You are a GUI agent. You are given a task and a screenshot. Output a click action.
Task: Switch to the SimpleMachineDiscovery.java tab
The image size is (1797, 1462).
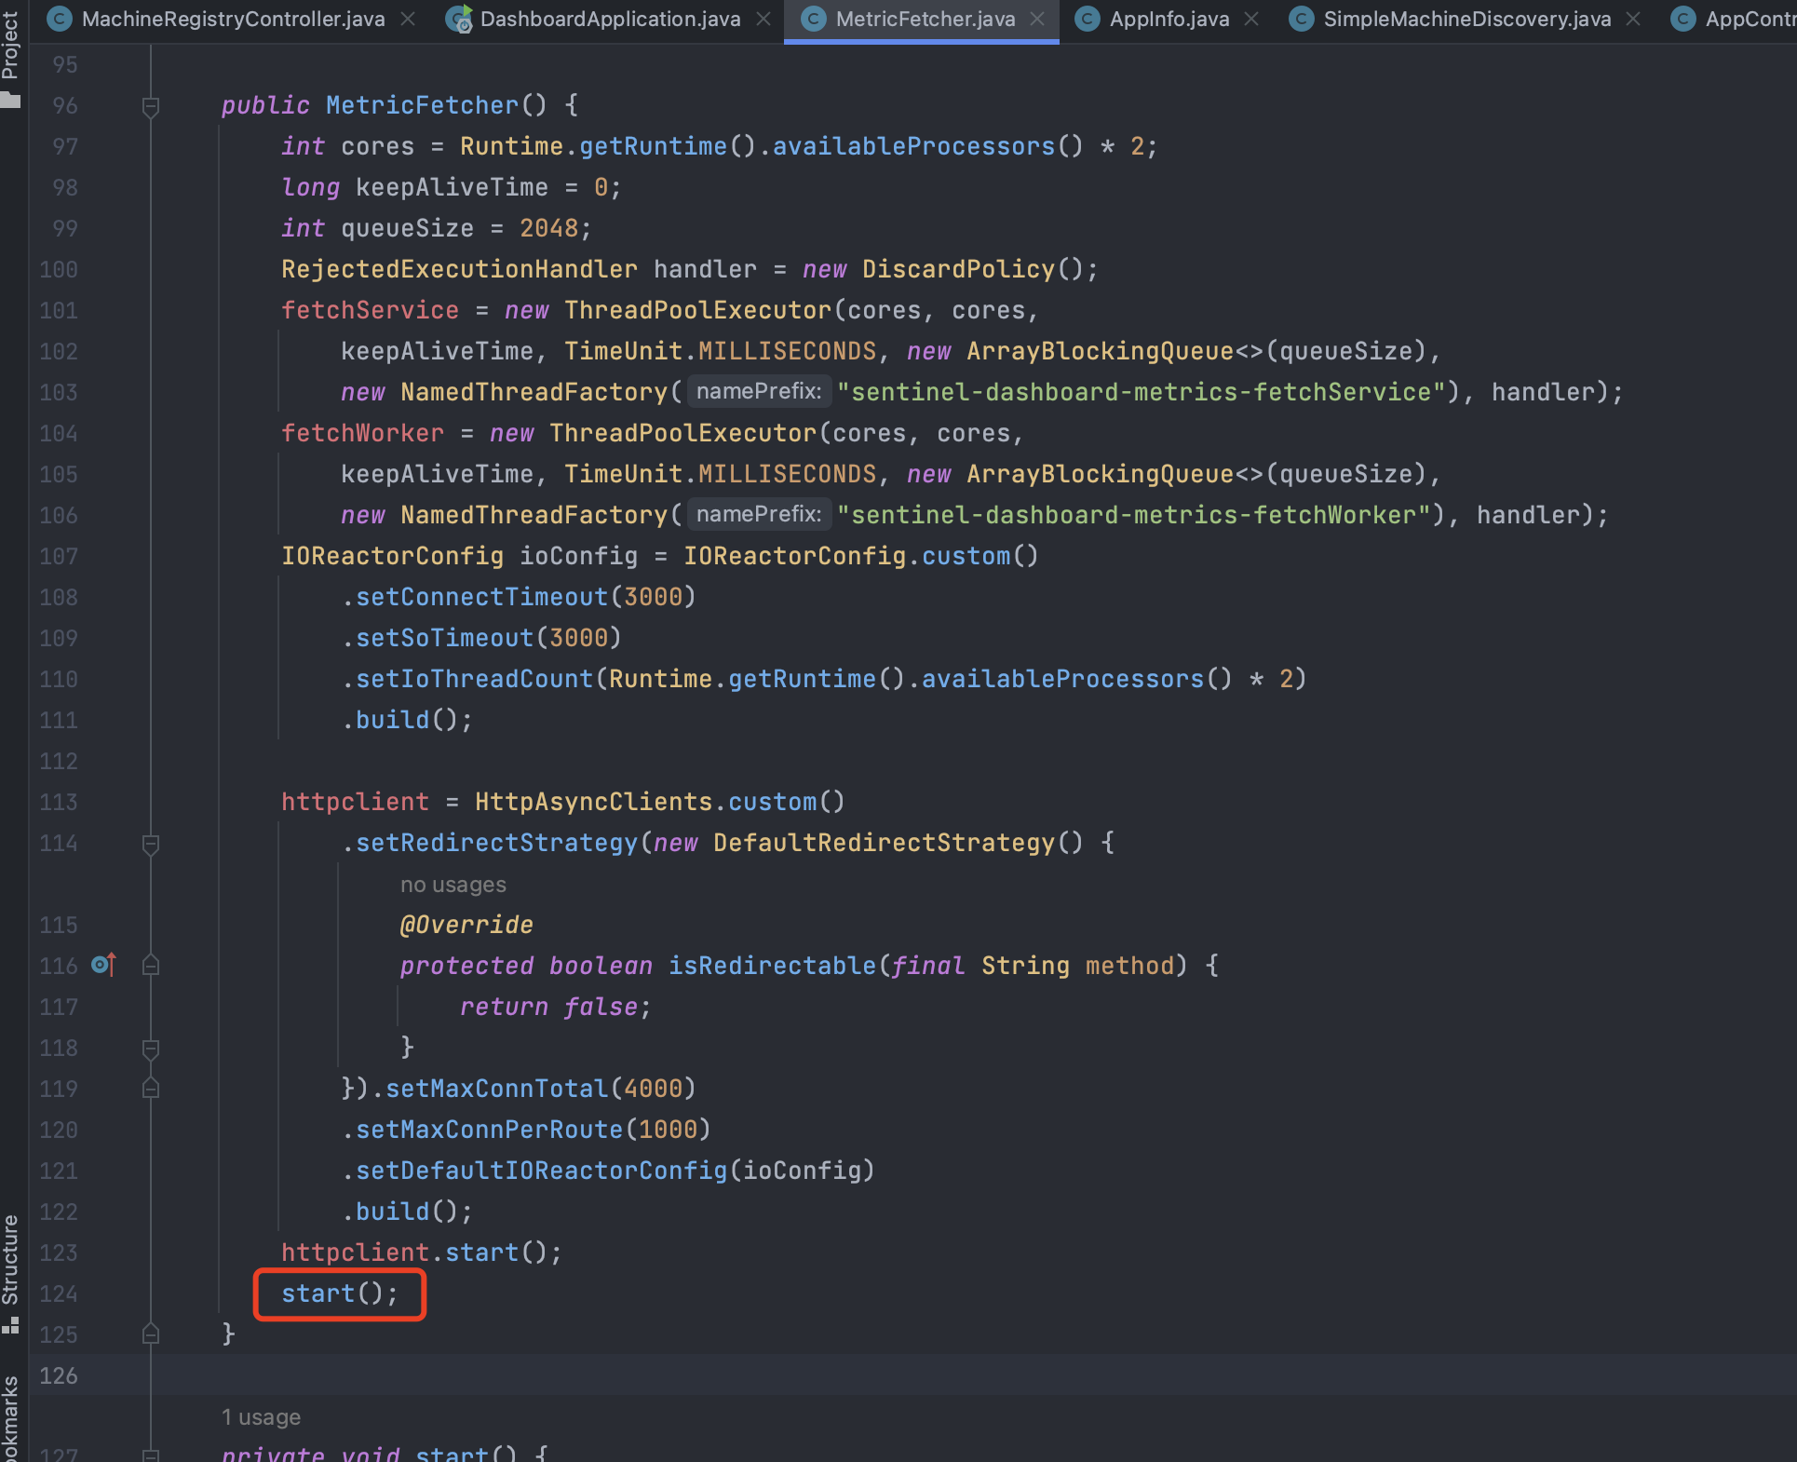pos(1466,19)
